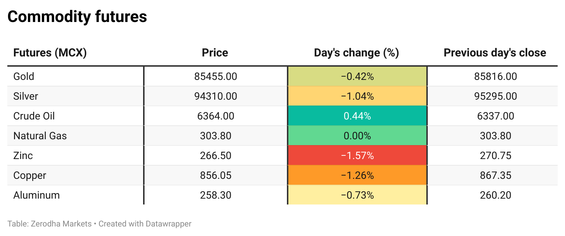Click the orange −1.26% Copper change cell
The height and width of the screenshot is (236, 565).
(357, 176)
